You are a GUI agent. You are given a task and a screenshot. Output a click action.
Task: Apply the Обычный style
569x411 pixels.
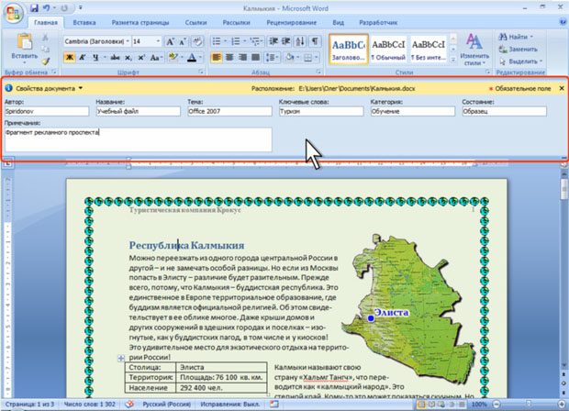[388, 50]
